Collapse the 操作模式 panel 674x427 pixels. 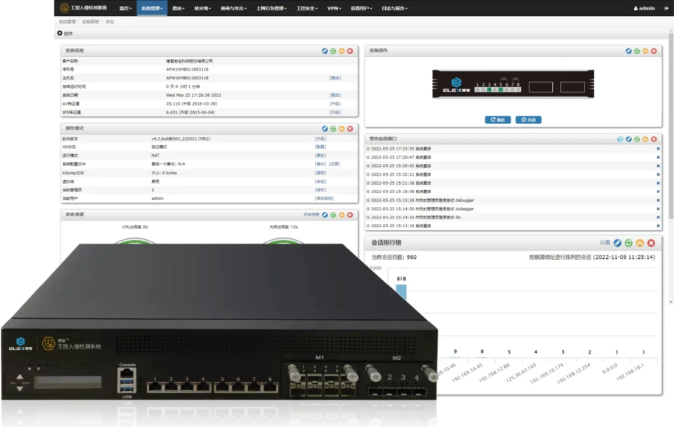(x=342, y=129)
